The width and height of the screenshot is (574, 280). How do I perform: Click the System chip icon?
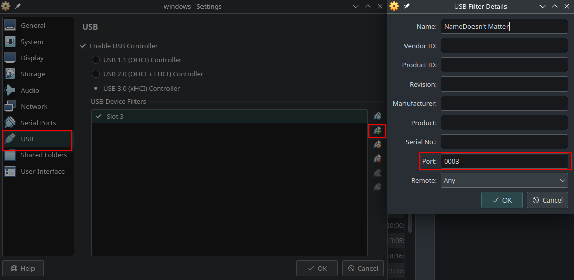(10, 42)
